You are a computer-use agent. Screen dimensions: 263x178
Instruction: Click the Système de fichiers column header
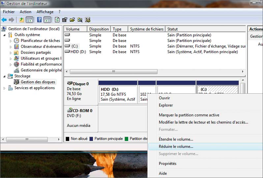[x=146, y=29]
